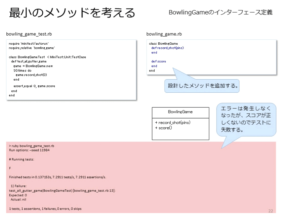
Task: Click the assert_equal 0, game.score line
Action: (x=34, y=86)
